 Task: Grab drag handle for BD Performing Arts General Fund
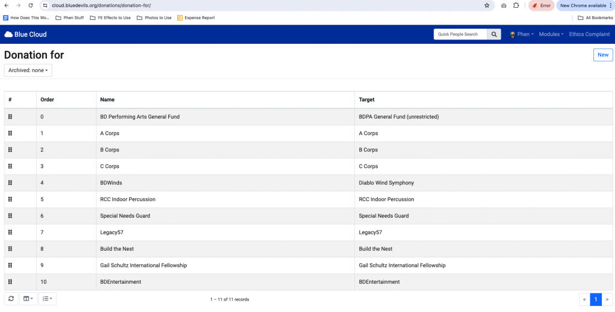click(10, 116)
